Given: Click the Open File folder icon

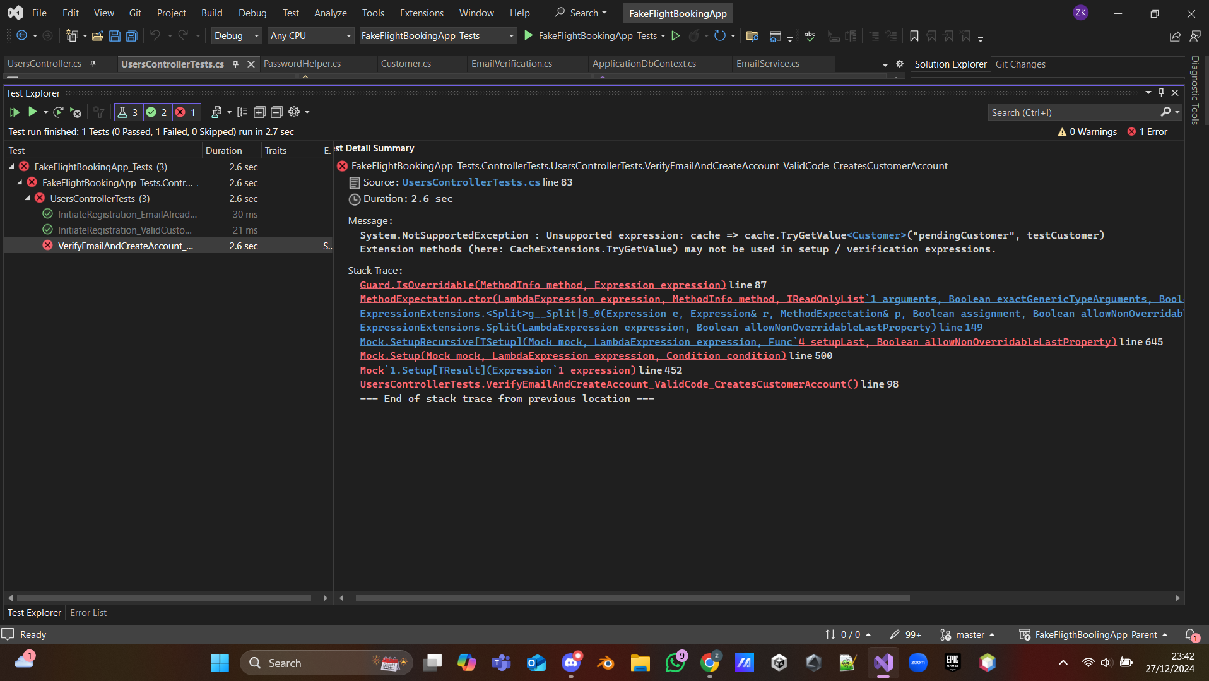Looking at the screenshot, I should point(98,36).
